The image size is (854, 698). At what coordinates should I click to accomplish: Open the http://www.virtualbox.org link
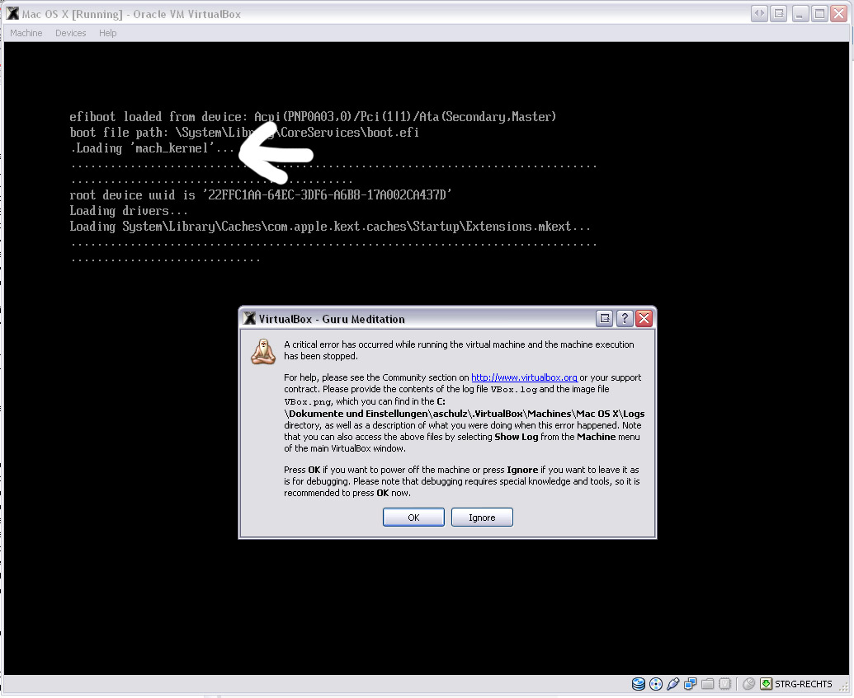pos(524,377)
